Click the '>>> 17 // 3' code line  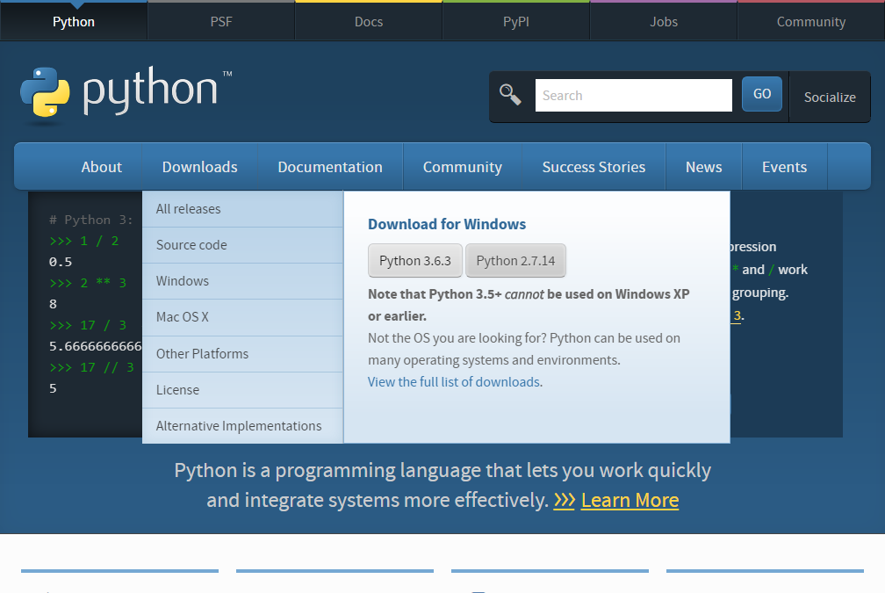(x=91, y=367)
